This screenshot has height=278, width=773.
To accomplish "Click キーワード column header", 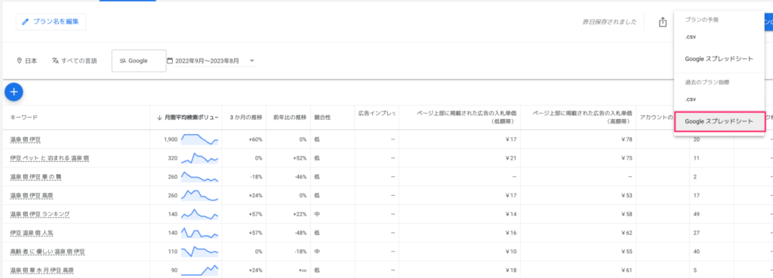I will [24, 118].
